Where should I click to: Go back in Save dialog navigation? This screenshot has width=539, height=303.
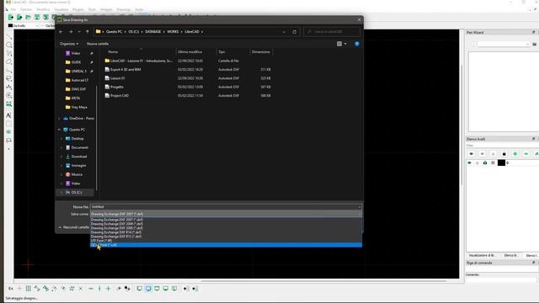tap(61, 32)
